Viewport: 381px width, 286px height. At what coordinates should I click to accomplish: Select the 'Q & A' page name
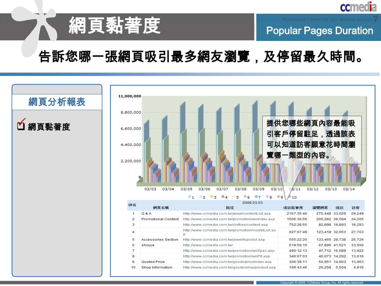[x=146, y=213]
